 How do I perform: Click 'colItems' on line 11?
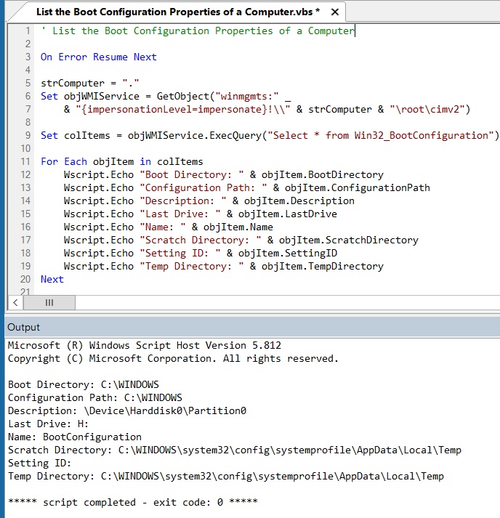180,161
